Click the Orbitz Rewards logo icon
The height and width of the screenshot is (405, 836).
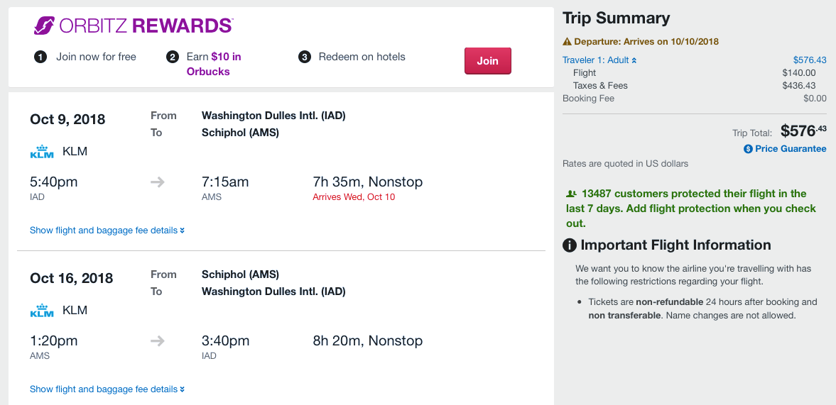point(44,26)
